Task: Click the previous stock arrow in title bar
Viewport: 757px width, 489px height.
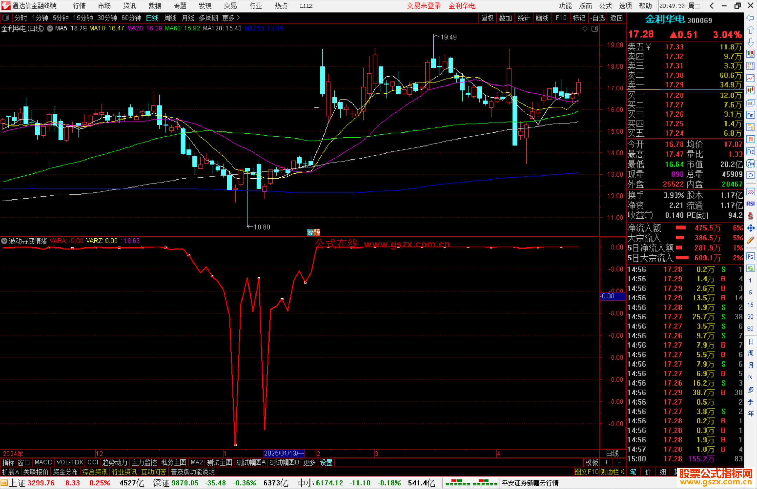Action: 711,6
